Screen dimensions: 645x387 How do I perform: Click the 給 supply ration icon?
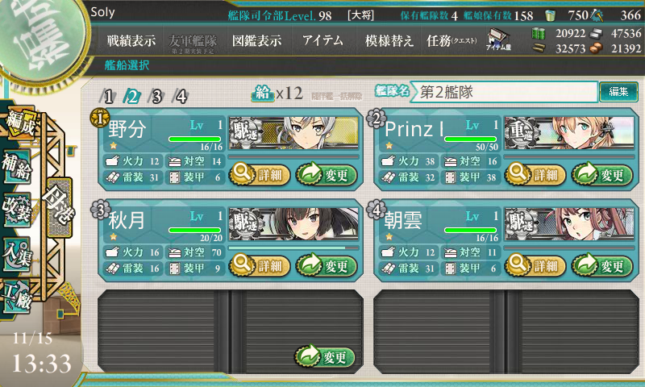[x=263, y=93]
